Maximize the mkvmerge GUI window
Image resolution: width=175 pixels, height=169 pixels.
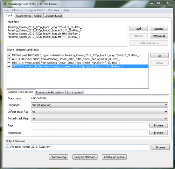pyautogui.click(x=158, y=3)
